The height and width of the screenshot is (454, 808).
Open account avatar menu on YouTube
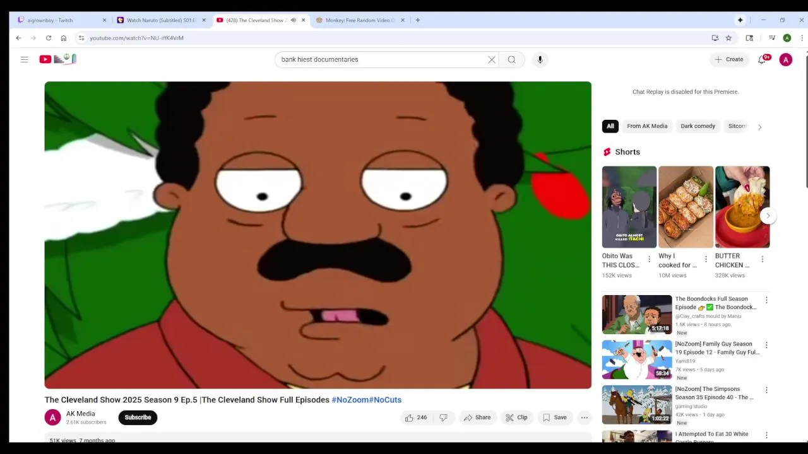pyautogui.click(x=786, y=59)
